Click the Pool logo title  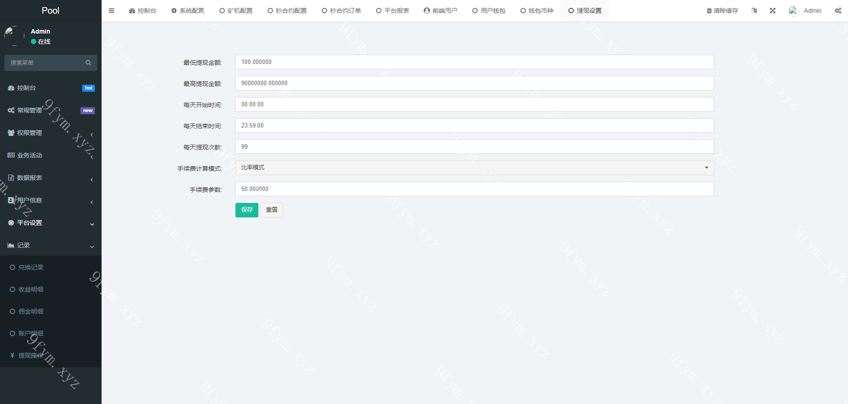tap(50, 11)
